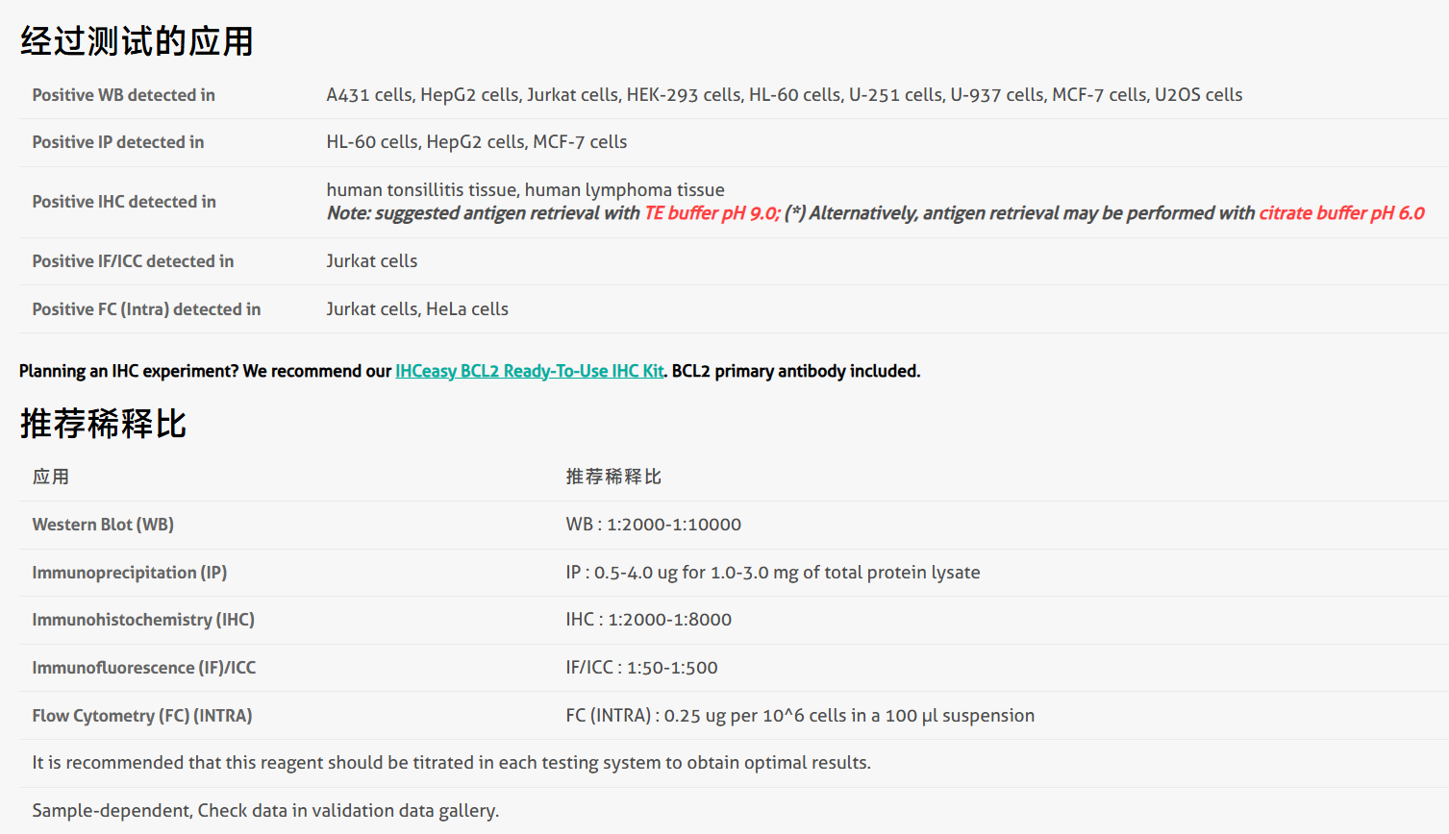Click the 经过测试的应用 heading
The image size is (1449, 834).
[x=137, y=41]
